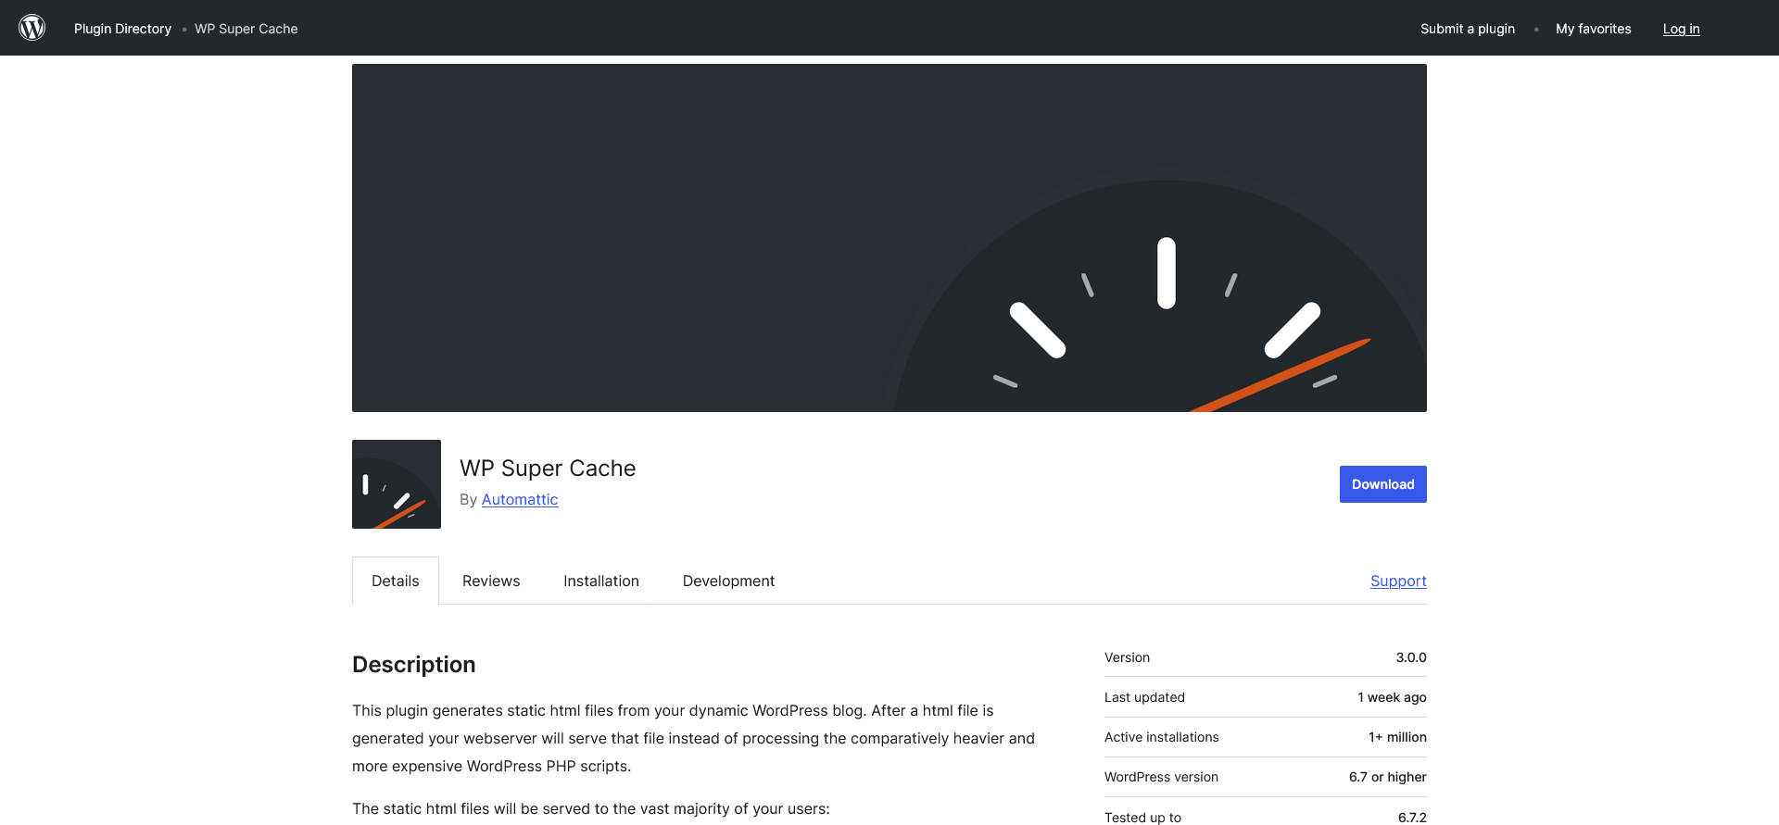Click the WordPress logo icon

pos(32,28)
